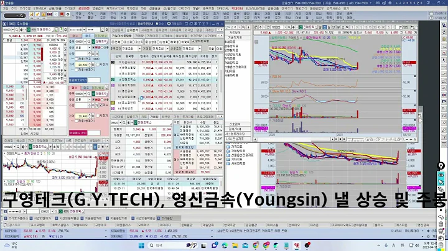Expand the 시장강도지표 indicator category
The image size is (448, 251).
point(233,54)
